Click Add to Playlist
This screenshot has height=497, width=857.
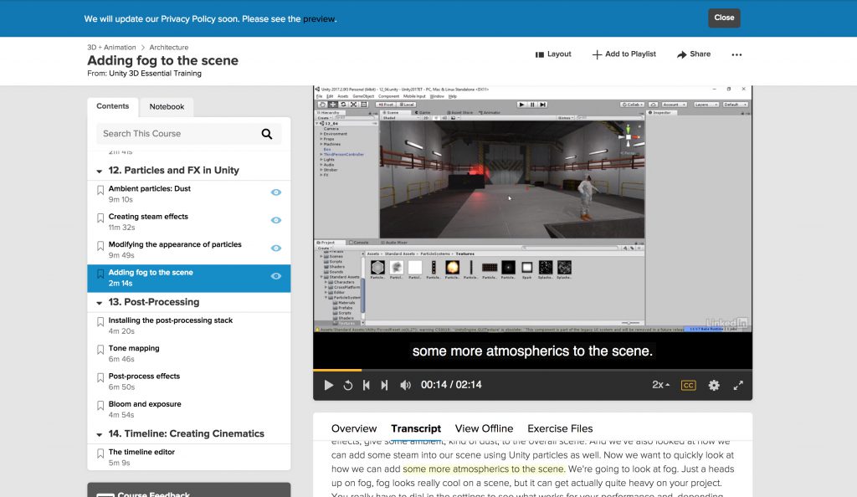click(x=624, y=54)
